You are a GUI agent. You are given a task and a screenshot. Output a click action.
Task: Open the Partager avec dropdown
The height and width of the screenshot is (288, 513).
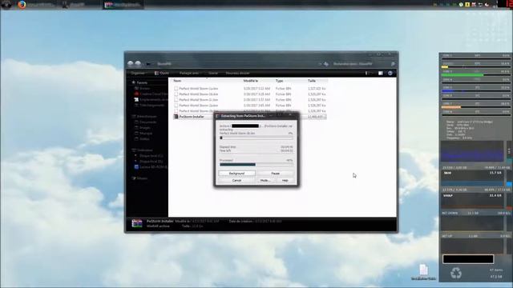tap(190, 73)
